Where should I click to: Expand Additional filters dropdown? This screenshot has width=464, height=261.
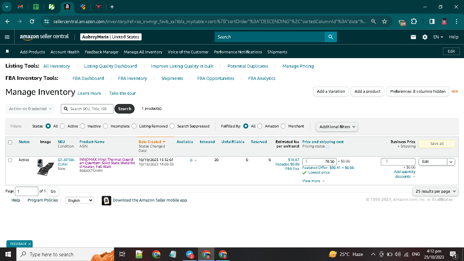click(x=337, y=126)
